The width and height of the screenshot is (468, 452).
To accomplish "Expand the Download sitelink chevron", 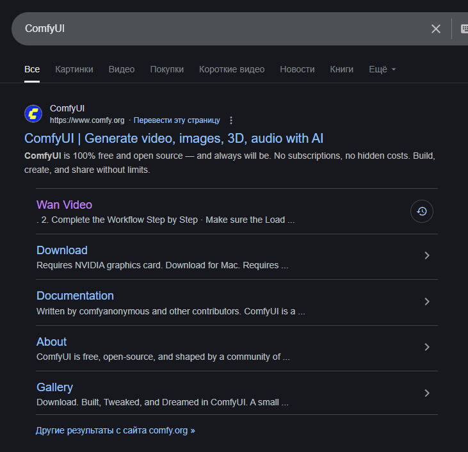I will click(x=427, y=255).
